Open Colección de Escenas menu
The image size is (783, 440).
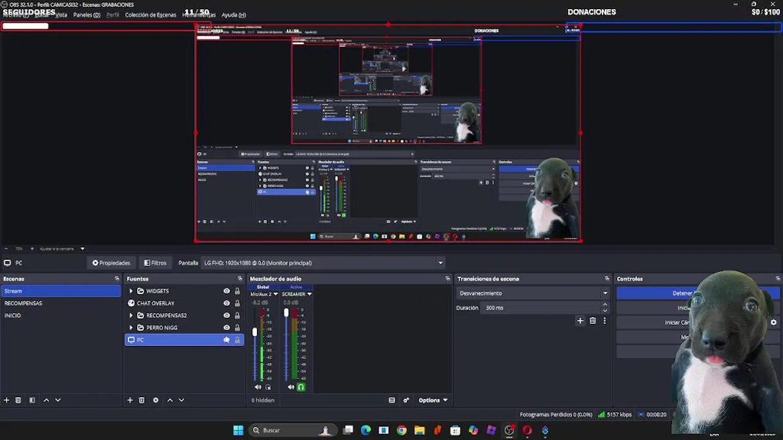pyautogui.click(x=150, y=15)
